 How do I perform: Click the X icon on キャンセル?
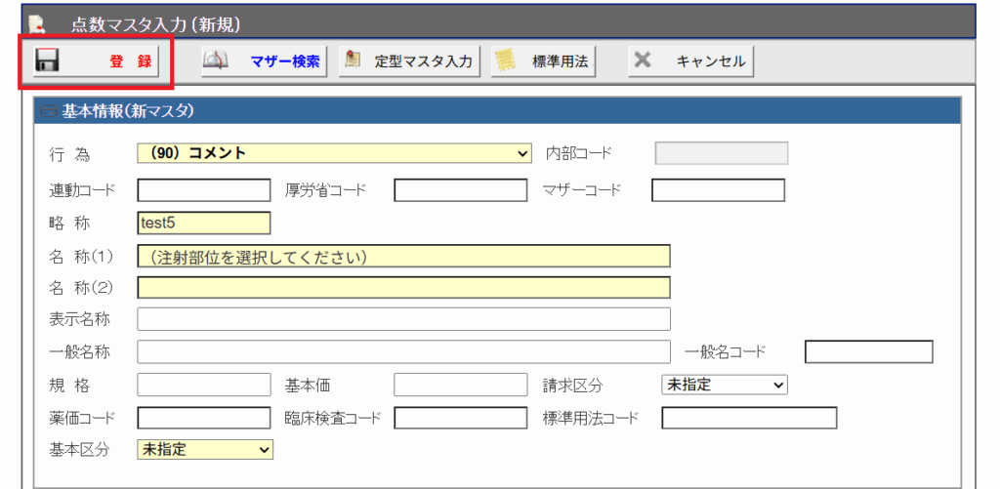642,61
